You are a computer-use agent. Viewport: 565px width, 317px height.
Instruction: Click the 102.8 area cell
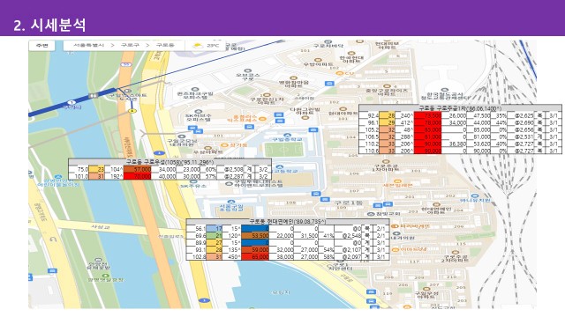[197, 257]
